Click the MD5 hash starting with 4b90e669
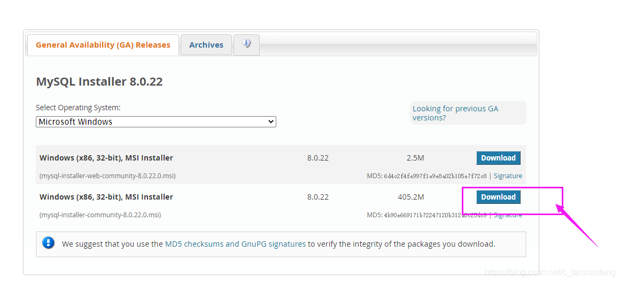The image size is (620, 282). [x=435, y=215]
